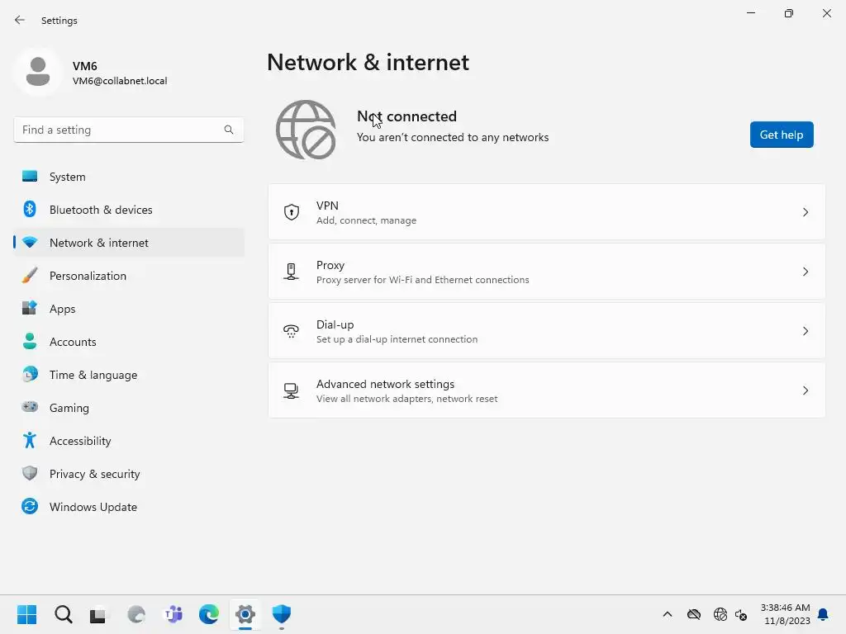846x634 pixels.
Task: Open System settings page
Action: (x=128, y=177)
